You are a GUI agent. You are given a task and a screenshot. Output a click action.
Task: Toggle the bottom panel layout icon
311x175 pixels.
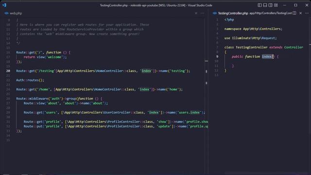(x=265, y=5)
